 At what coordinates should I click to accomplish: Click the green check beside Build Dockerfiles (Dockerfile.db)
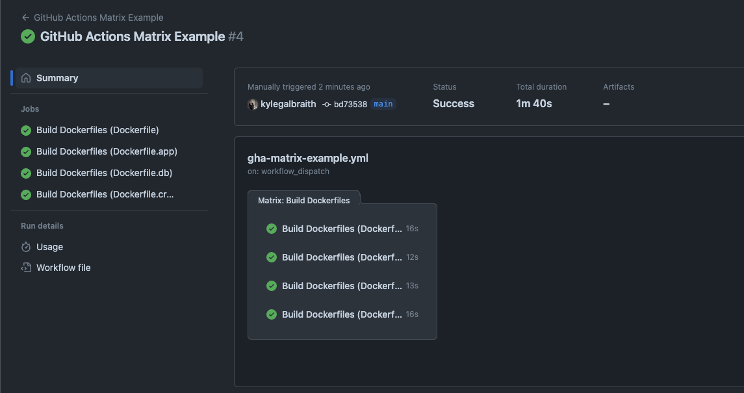[x=25, y=173]
